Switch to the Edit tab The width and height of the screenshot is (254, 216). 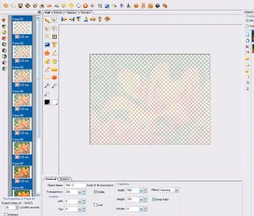pyautogui.click(x=47, y=13)
